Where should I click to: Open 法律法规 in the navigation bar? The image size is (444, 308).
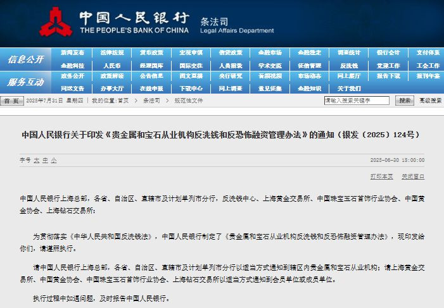pos(112,52)
